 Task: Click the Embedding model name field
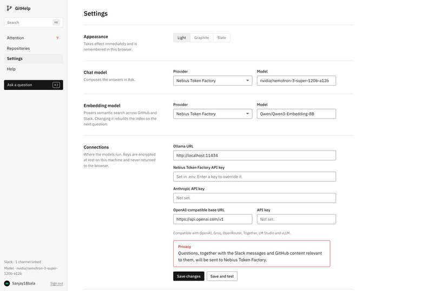point(296,114)
